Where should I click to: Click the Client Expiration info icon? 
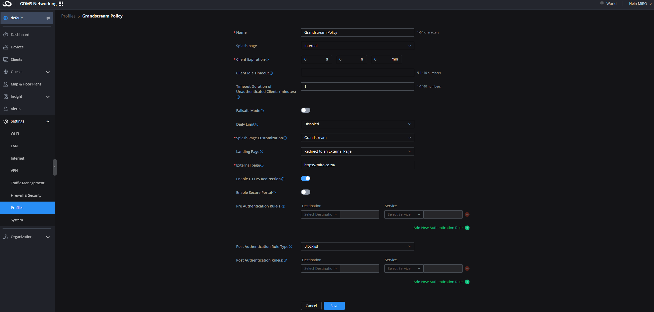267,59
